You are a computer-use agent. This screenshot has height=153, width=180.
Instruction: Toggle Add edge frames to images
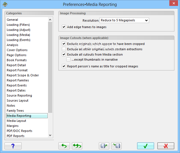64,27
